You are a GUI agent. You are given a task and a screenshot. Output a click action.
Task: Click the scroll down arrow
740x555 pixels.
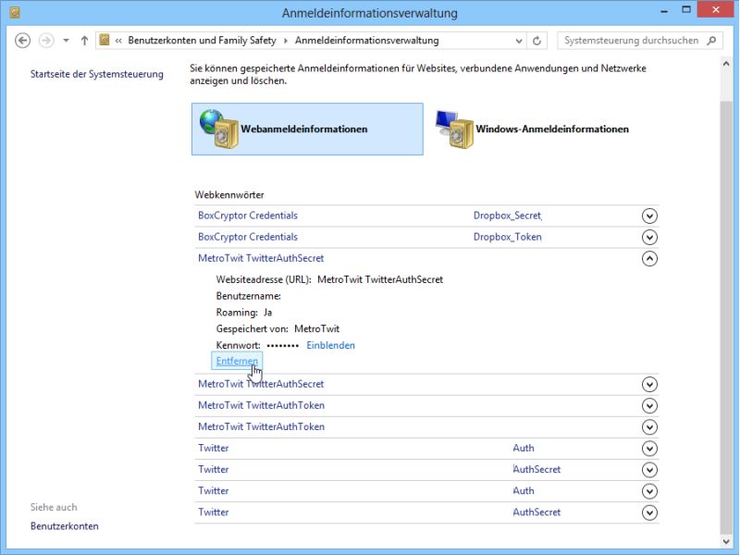[726, 541]
